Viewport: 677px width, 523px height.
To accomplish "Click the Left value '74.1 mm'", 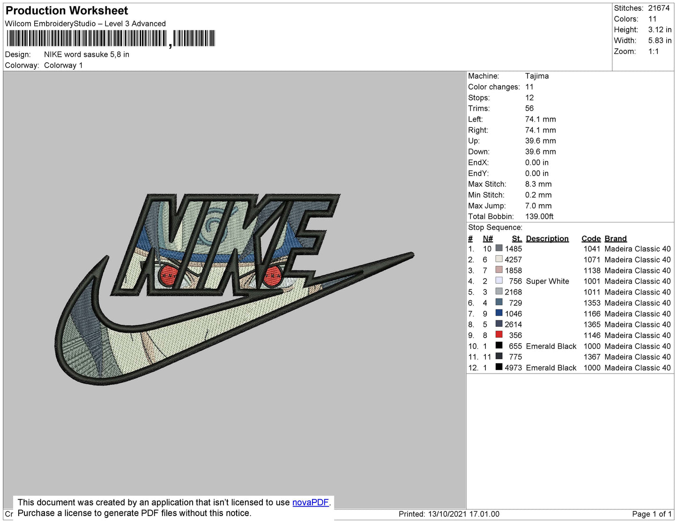I will (541, 119).
